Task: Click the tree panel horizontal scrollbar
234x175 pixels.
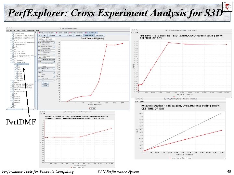Action: 21,110
